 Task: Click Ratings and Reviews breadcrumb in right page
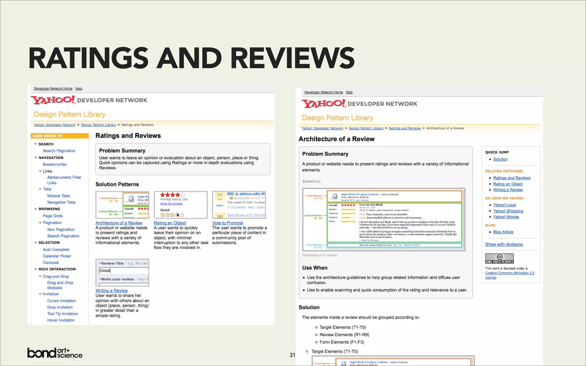pyautogui.click(x=405, y=128)
